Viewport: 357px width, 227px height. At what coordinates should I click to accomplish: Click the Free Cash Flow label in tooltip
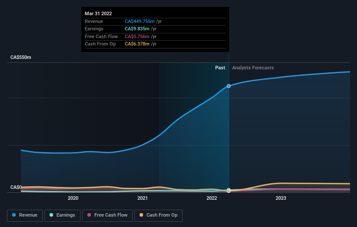click(101, 36)
